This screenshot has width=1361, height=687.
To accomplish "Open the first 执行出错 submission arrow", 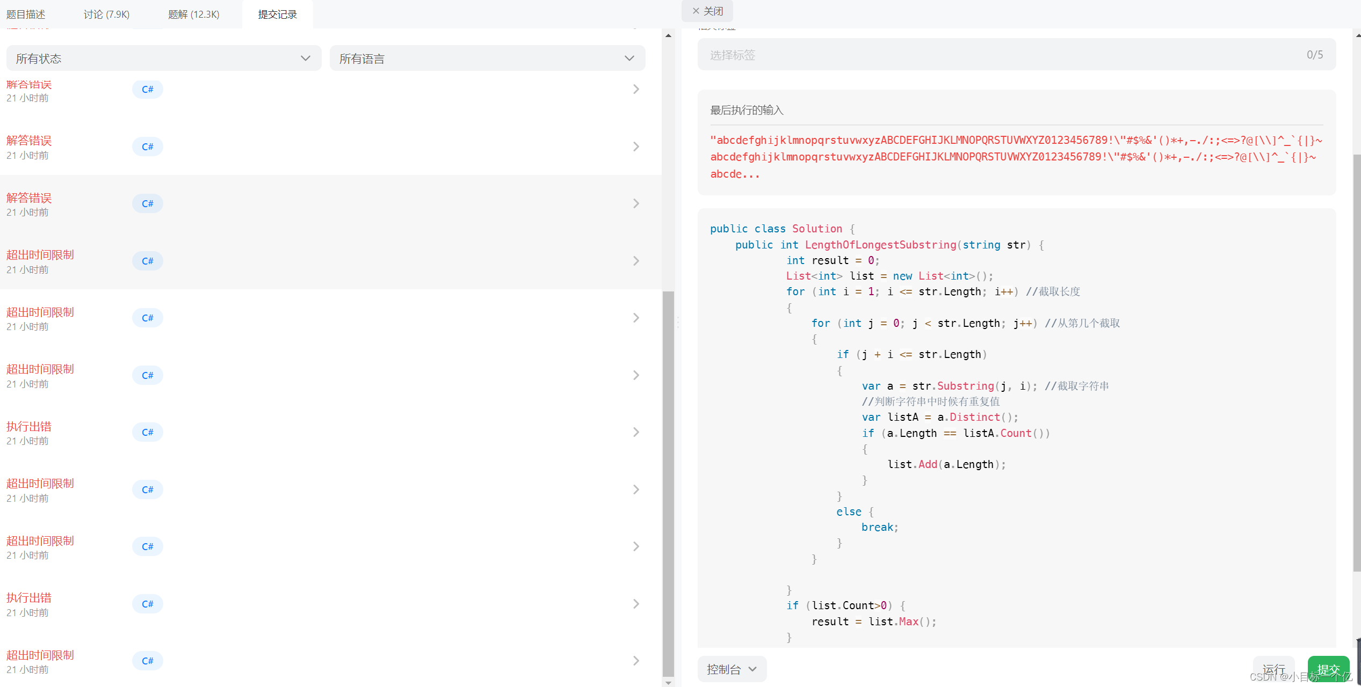I will [636, 432].
